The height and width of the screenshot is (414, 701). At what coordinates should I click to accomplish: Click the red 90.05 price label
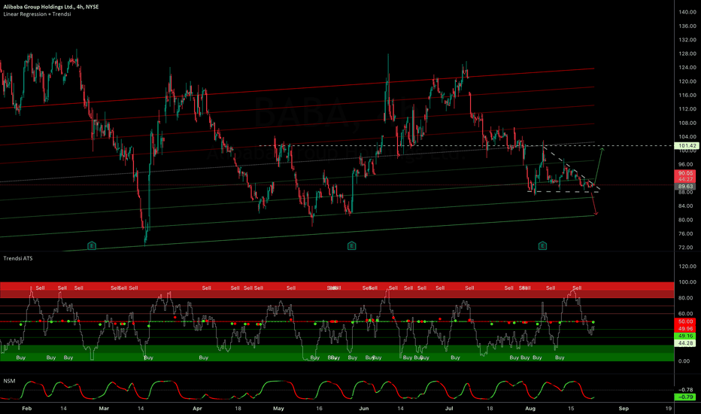tap(685, 173)
